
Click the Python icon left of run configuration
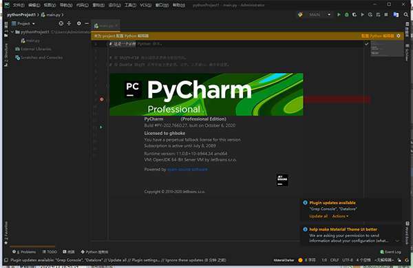point(300,14)
